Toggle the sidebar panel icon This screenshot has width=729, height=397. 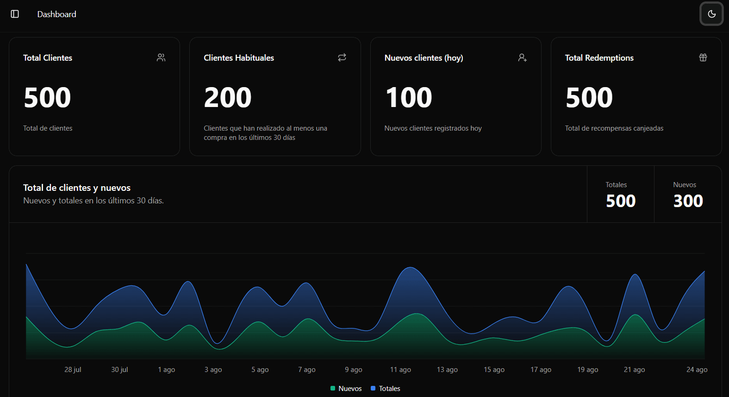15,14
